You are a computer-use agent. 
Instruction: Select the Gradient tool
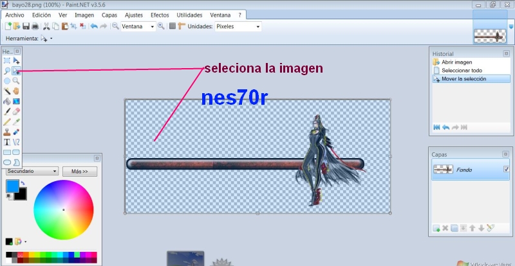pos(16,102)
